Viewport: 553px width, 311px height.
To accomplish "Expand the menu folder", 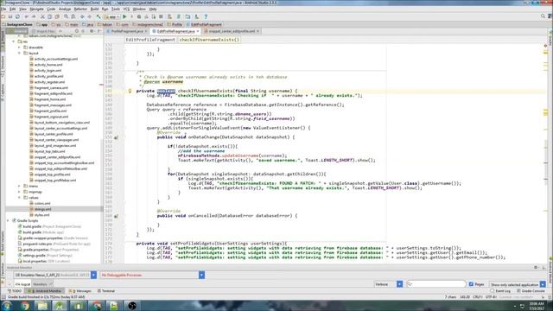I will point(19,187).
